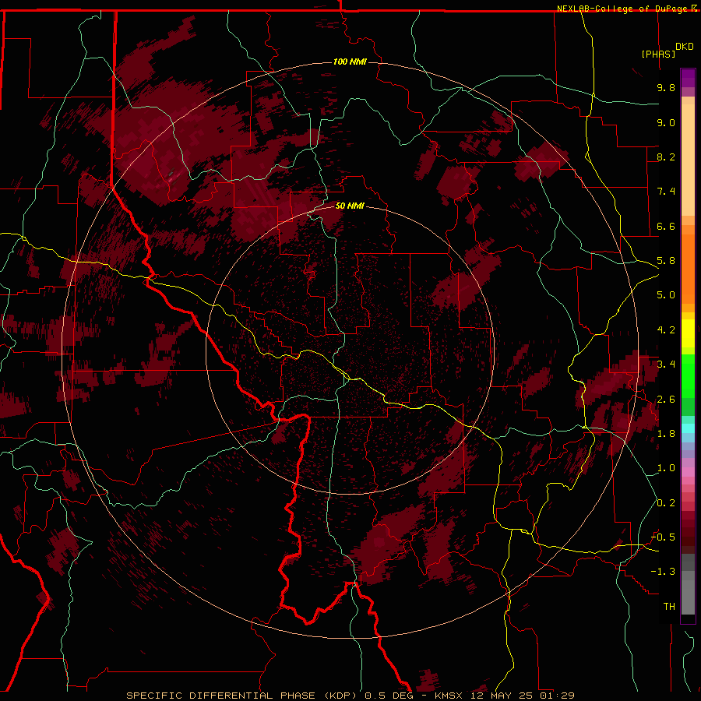Click the 12 MAY 25 01:29 timestamp
Screen dimensions: 701x701
[x=522, y=696]
